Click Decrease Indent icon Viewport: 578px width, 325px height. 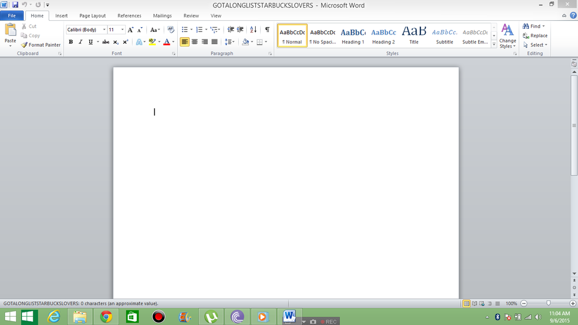[x=230, y=29]
